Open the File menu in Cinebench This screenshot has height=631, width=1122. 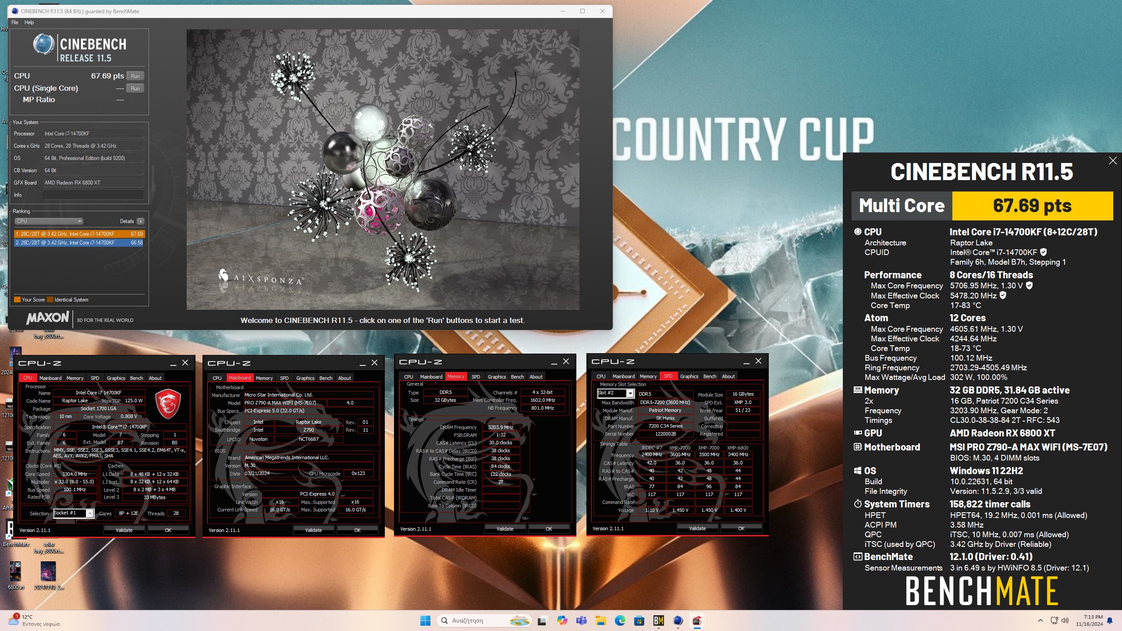pos(15,22)
